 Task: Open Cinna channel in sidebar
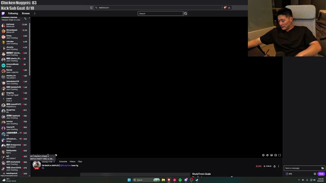pos(15,37)
